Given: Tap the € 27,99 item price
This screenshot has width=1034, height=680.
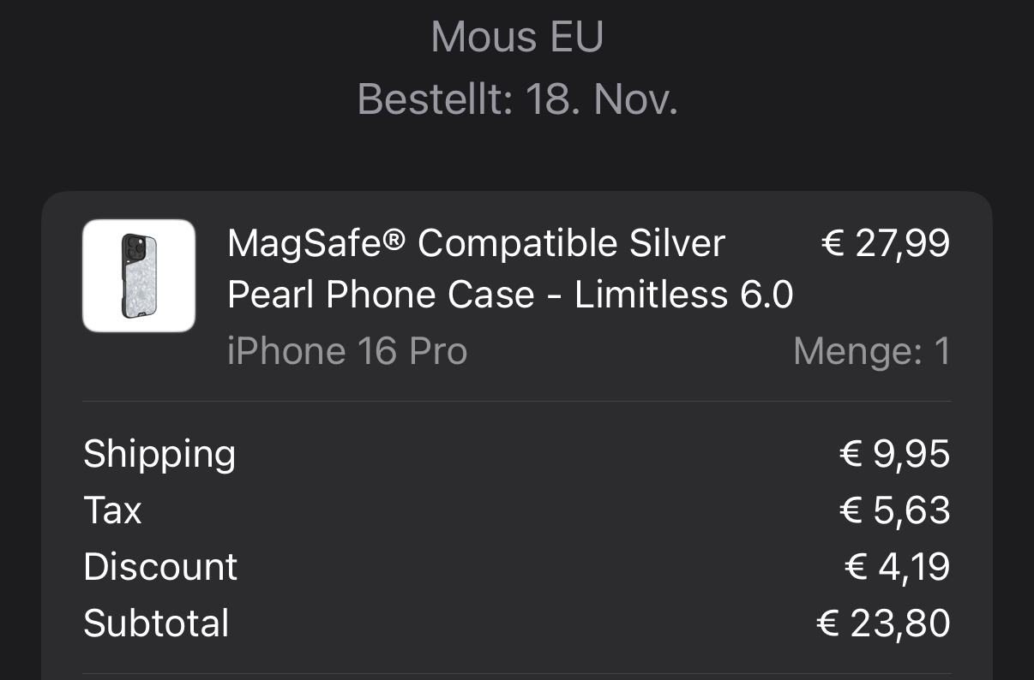Looking at the screenshot, I should click(x=886, y=243).
